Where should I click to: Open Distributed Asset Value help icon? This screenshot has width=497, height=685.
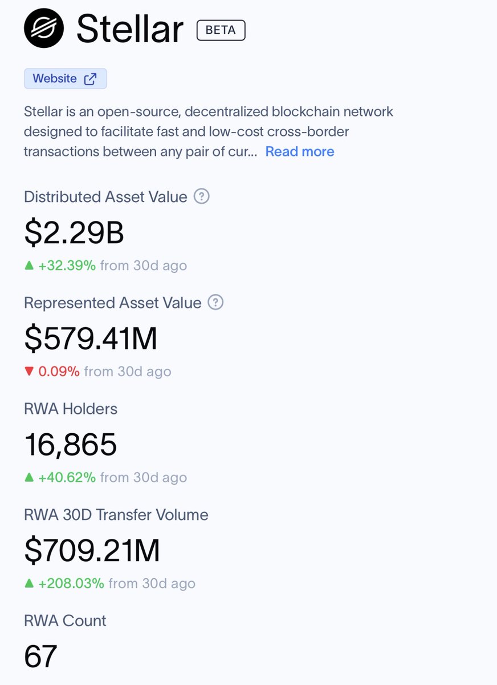pyautogui.click(x=202, y=197)
